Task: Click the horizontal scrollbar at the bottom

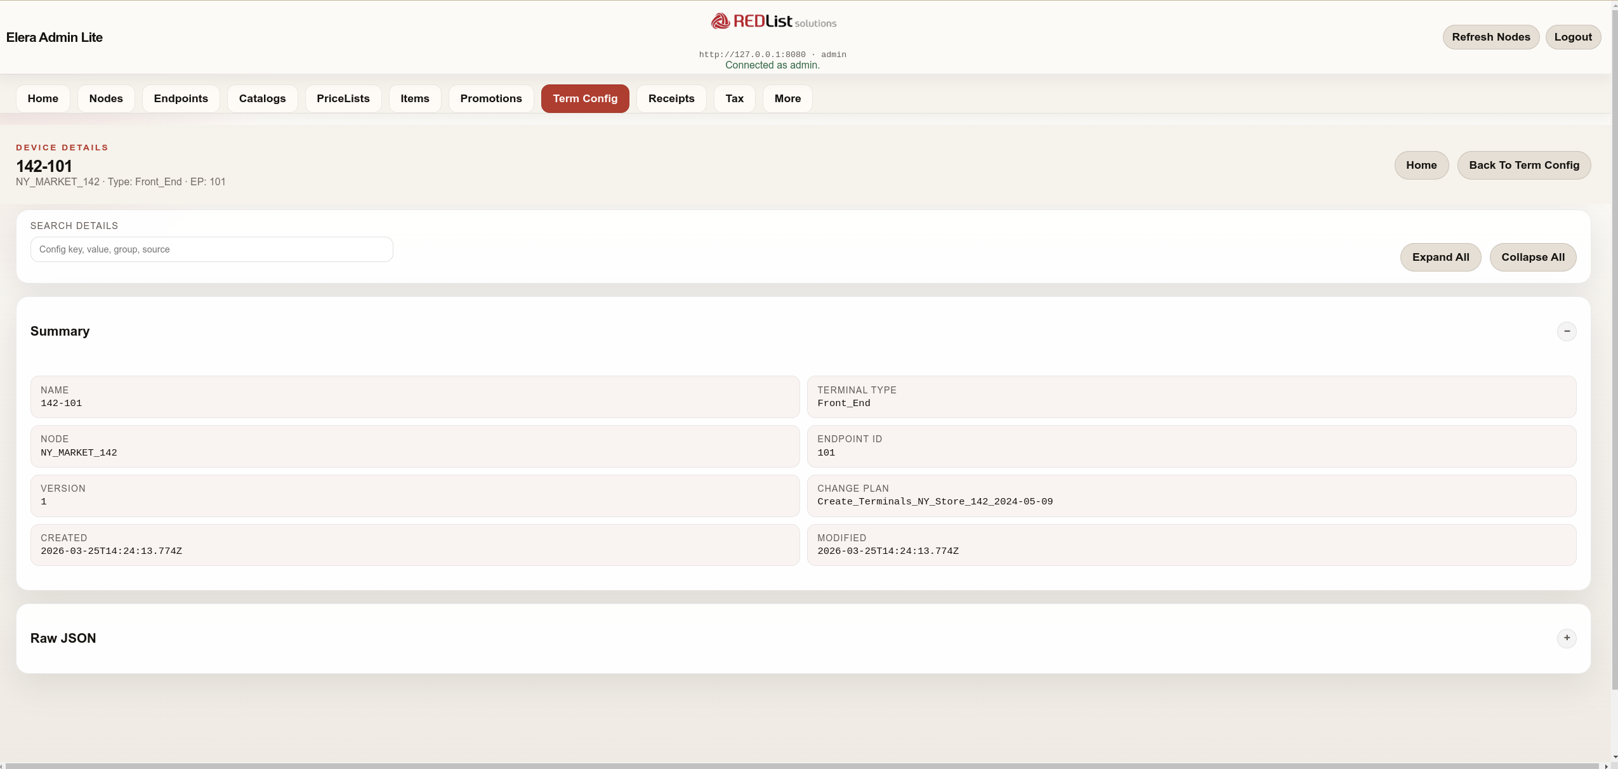Action: click(803, 766)
